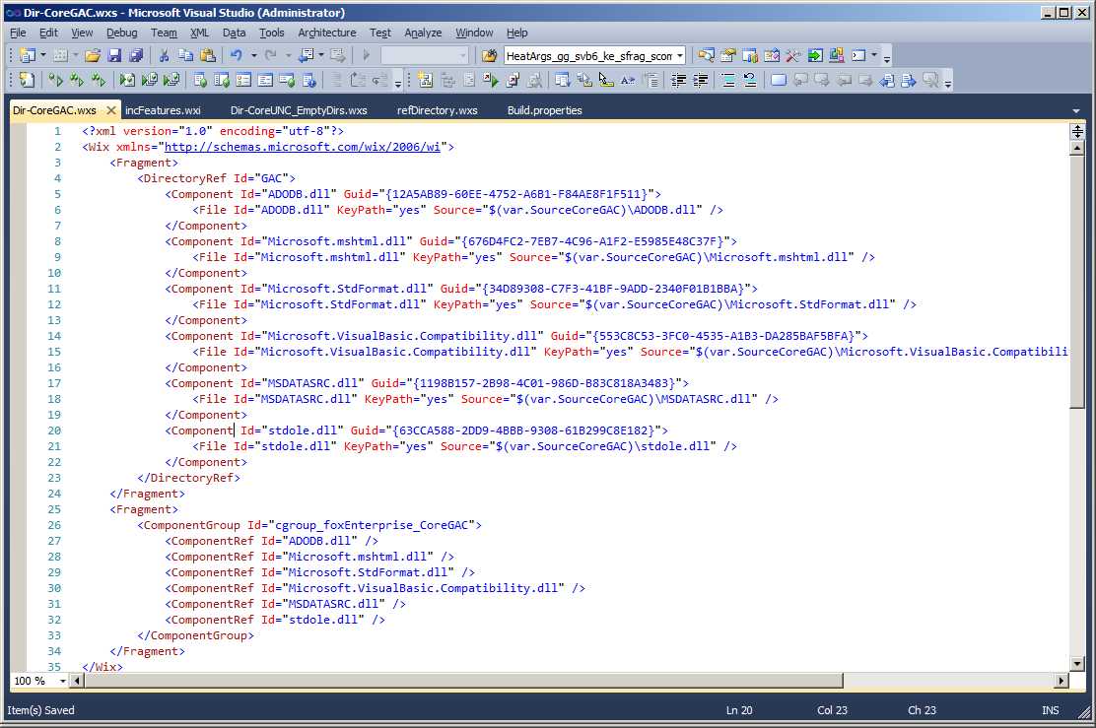Toggle a bookmark with the bookmark icon
The image size is (1096, 728).
778,81
